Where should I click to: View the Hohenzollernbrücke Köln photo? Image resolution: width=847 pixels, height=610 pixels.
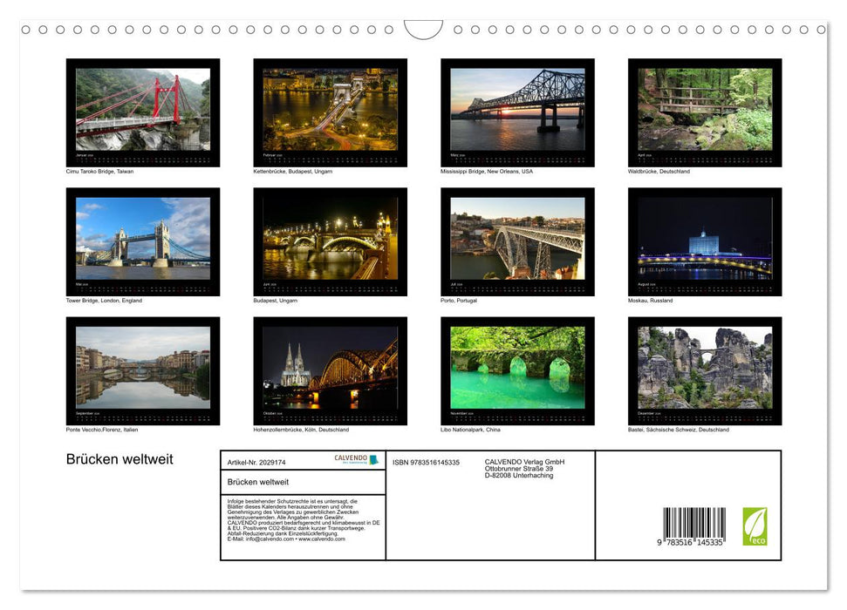coord(331,369)
